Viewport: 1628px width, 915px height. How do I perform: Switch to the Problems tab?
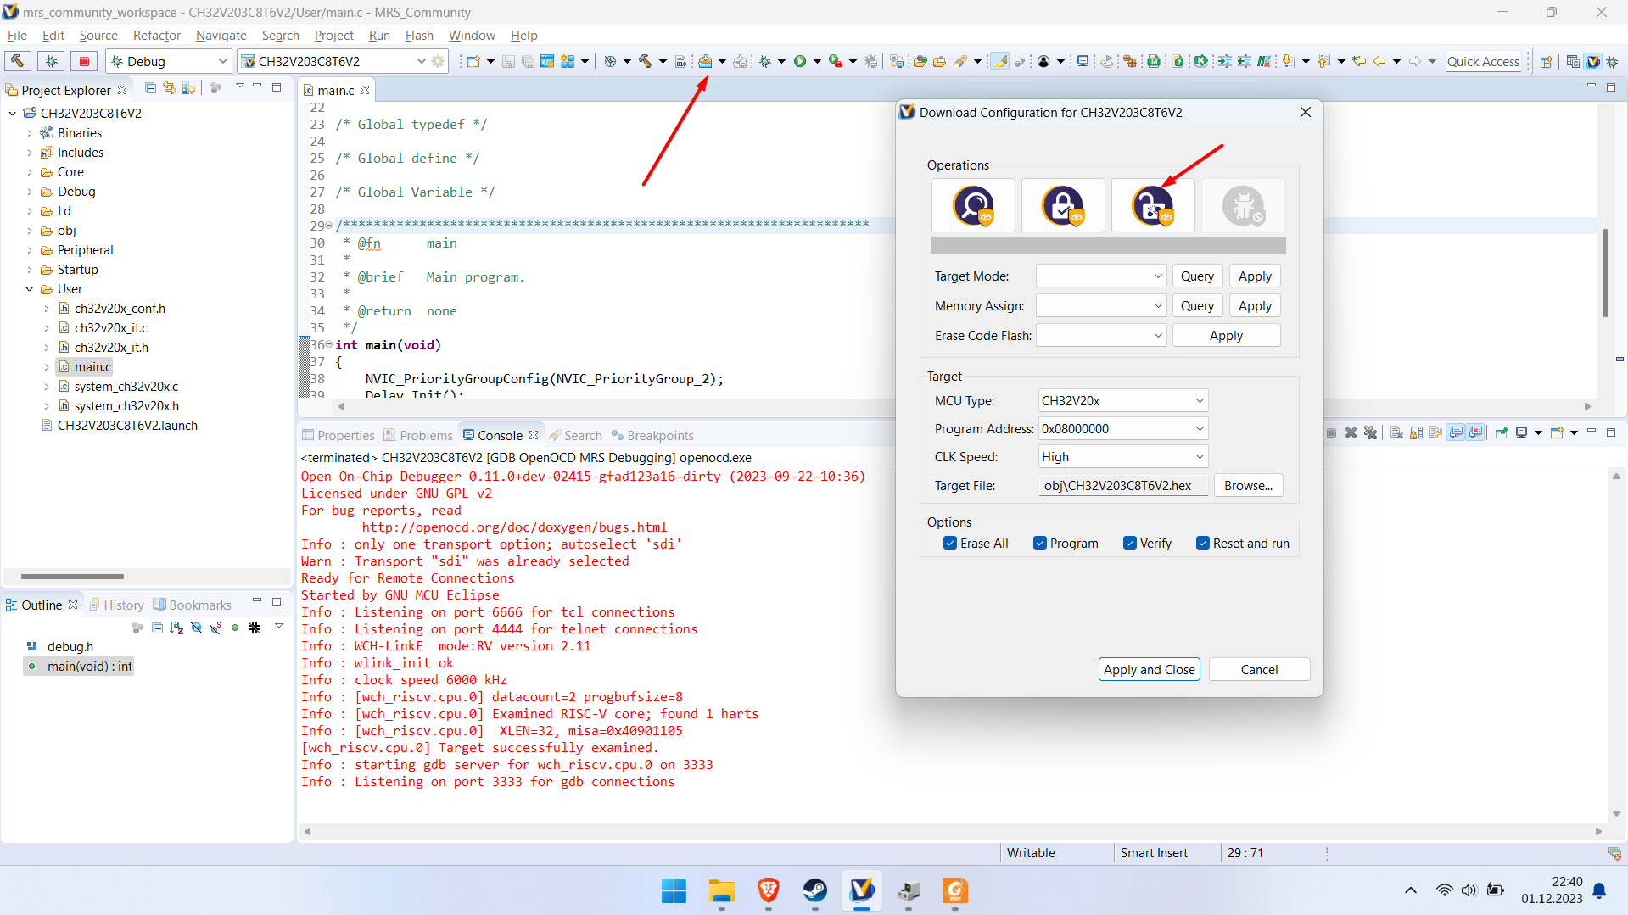tap(418, 435)
